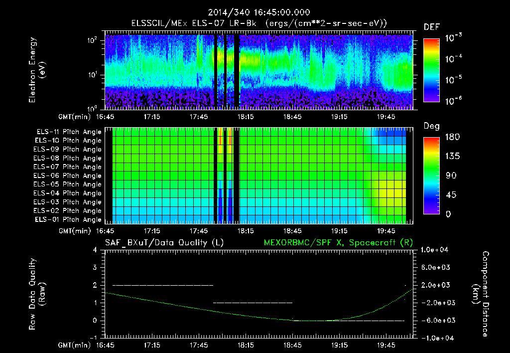
Task: Click the 135 value on Deg colorbar
Action: click(452, 157)
